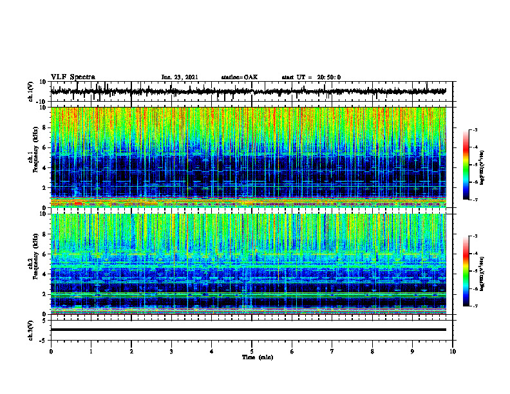Select the ch.1 voltage waveform trace panel

pyautogui.click(x=252, y=91)
